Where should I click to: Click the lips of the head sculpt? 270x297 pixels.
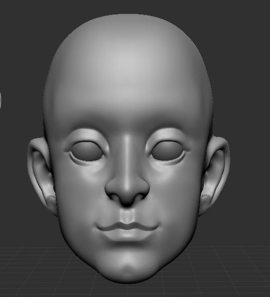pyautogui.click(x=127, y=231)
